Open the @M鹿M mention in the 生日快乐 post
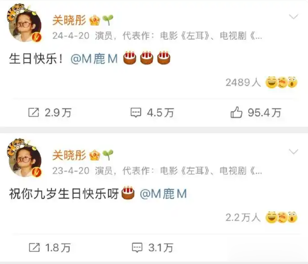308x264 pixels. (94, 59)
